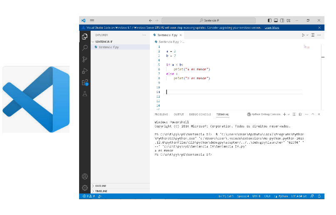This screenshot has width=336, height=215.
Task: Open the Customize Layout icon
Action: click(x=289, y=20)
